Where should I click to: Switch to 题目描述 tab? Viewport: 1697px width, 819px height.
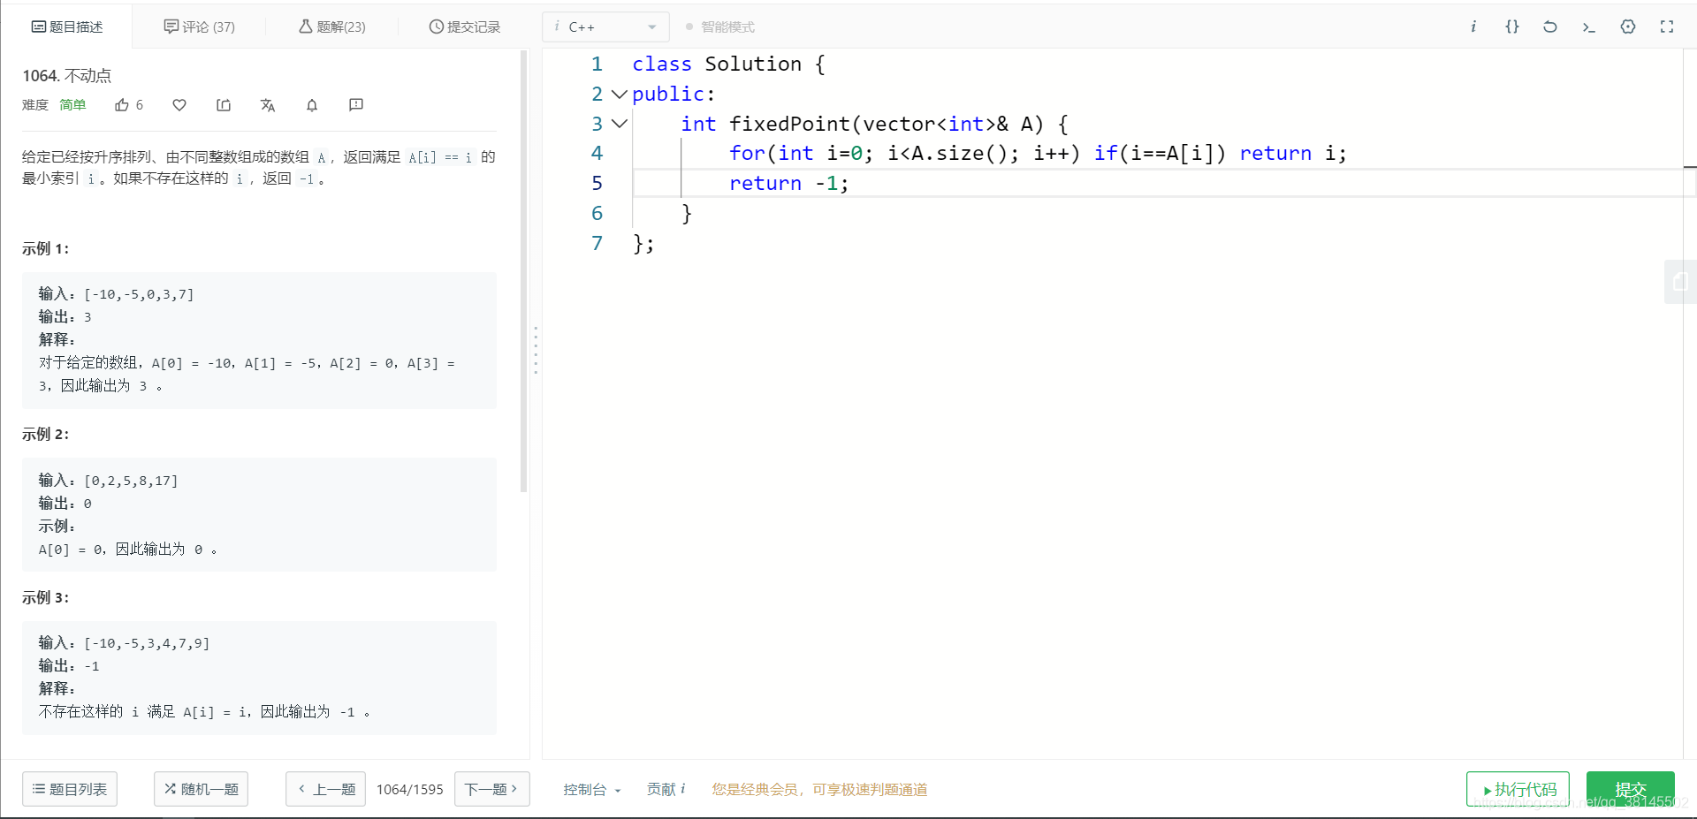pyautogui.click(x=67, y=27)
